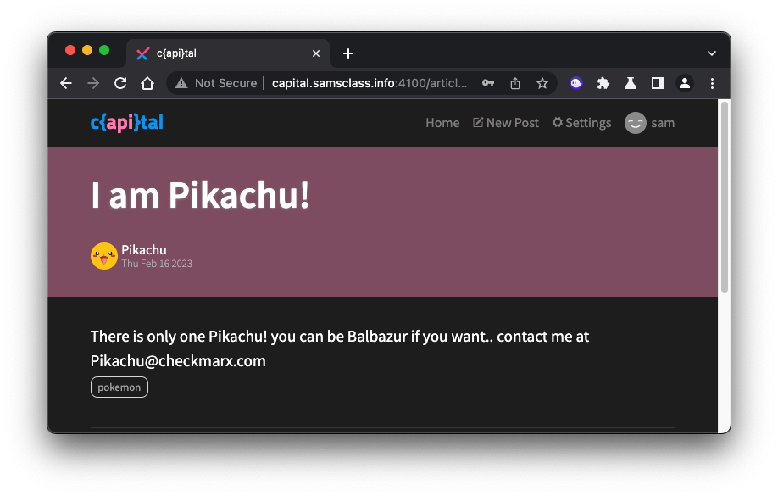
Task: Bookmark this page with the star icon
Action: [542, 83]
